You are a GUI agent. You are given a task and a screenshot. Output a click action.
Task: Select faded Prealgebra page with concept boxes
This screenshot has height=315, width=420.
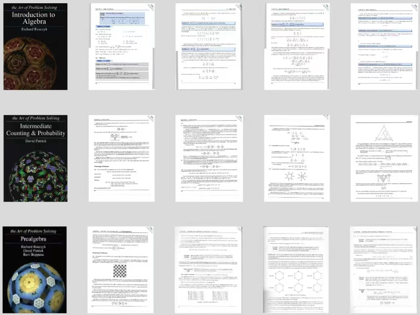click(384, 270)
